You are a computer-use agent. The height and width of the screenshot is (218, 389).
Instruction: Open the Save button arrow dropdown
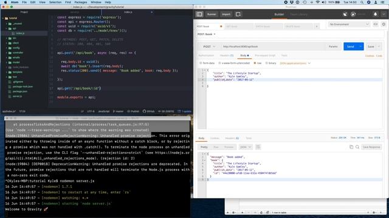379,47
